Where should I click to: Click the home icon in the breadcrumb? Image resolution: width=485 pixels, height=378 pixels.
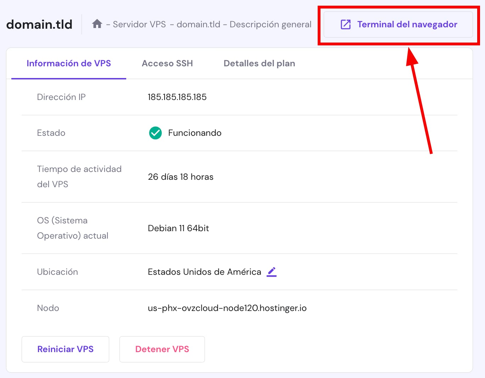coord(97,23)
